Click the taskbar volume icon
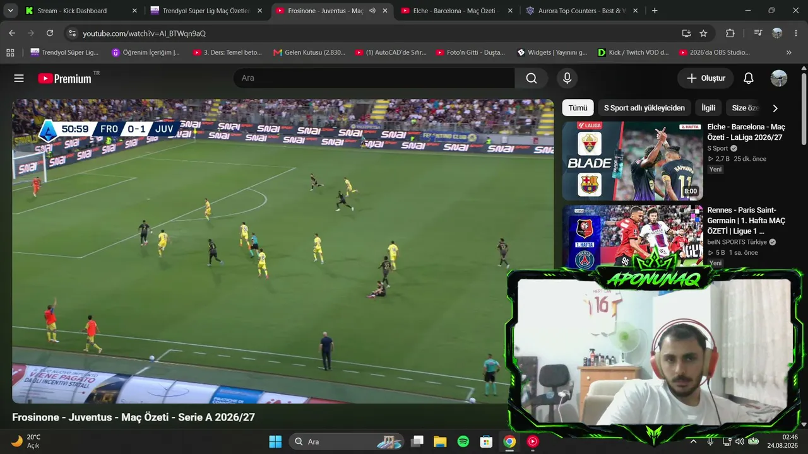 tap(739, 441)
